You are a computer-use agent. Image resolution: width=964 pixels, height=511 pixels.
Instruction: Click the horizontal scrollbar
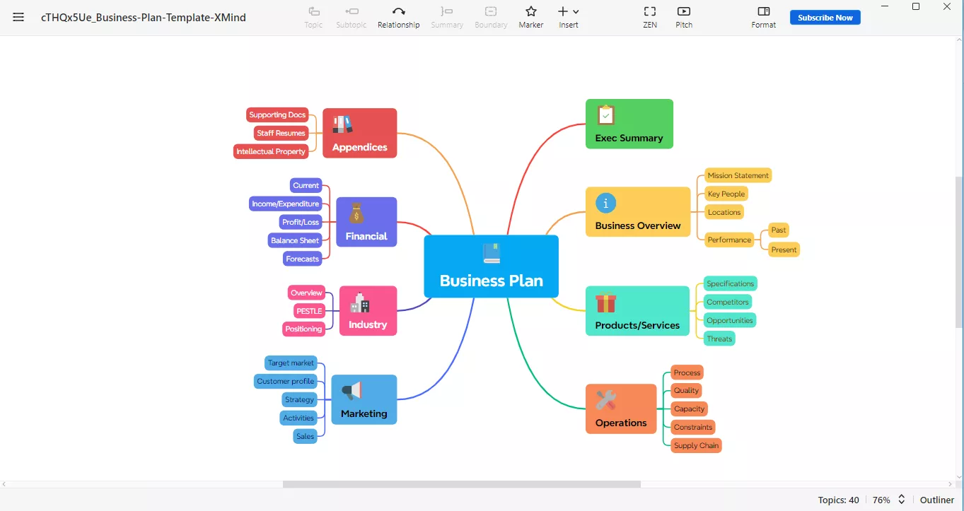pyautogui.click(x=460, y=484)
